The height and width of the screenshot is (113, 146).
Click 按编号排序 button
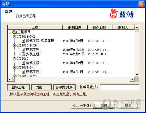64,87
